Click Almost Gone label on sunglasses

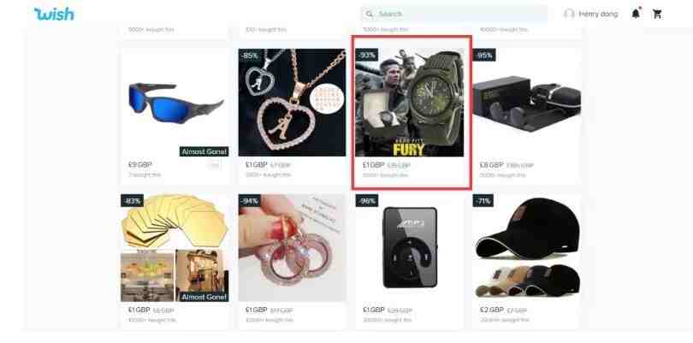(204, 151)
